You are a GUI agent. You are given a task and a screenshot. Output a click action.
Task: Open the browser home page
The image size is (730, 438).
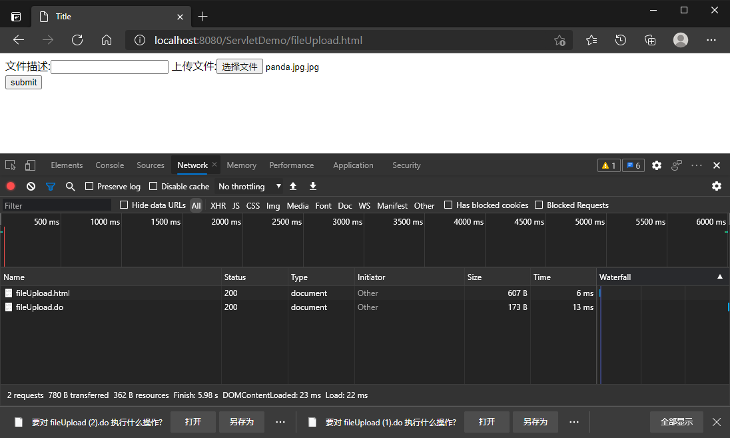coord(107,40)
